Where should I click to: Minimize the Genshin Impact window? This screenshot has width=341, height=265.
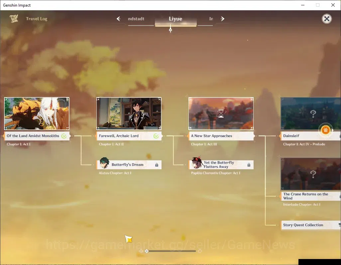(302, 5)
